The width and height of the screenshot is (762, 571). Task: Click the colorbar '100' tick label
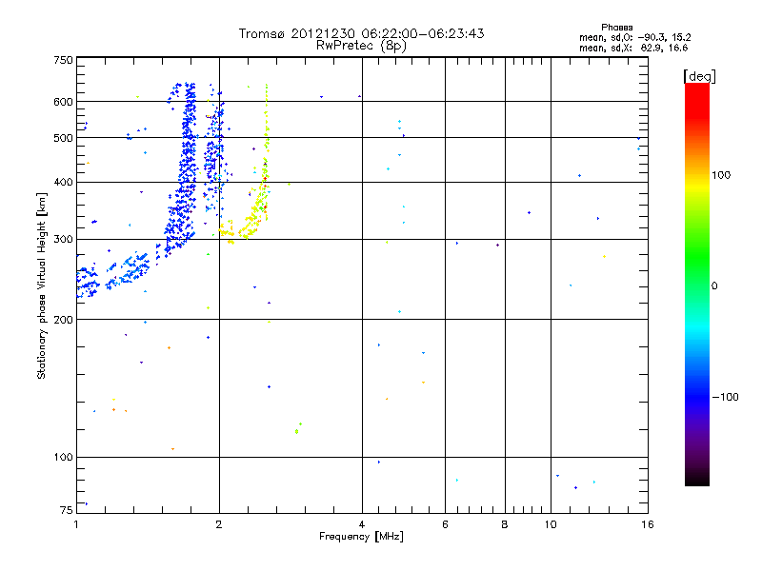coord(721,175)
